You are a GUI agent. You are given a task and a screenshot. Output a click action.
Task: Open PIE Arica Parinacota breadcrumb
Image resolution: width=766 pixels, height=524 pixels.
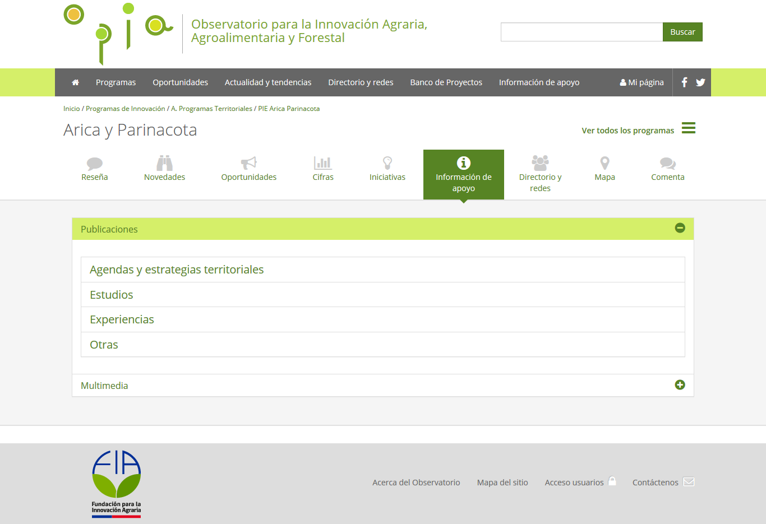(289, 109)
